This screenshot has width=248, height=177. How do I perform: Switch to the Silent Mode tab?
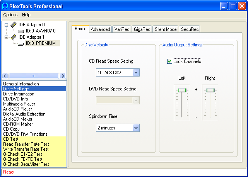[x=166, y=29]
